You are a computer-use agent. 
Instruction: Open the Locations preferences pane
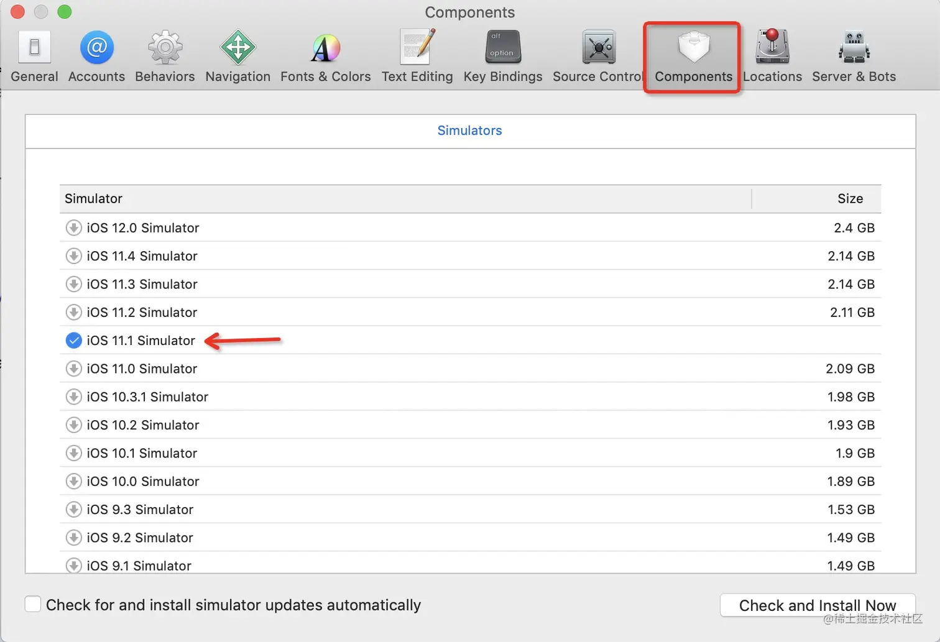(x=772, y=57)
